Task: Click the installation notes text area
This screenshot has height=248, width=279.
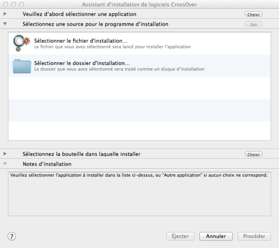Action: point(139,194)
